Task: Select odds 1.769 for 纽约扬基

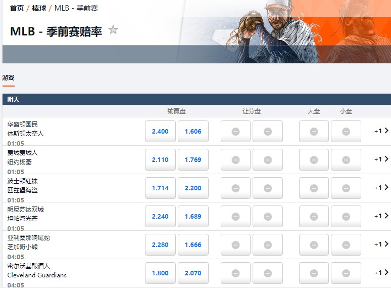Action: tap(193, 160)
